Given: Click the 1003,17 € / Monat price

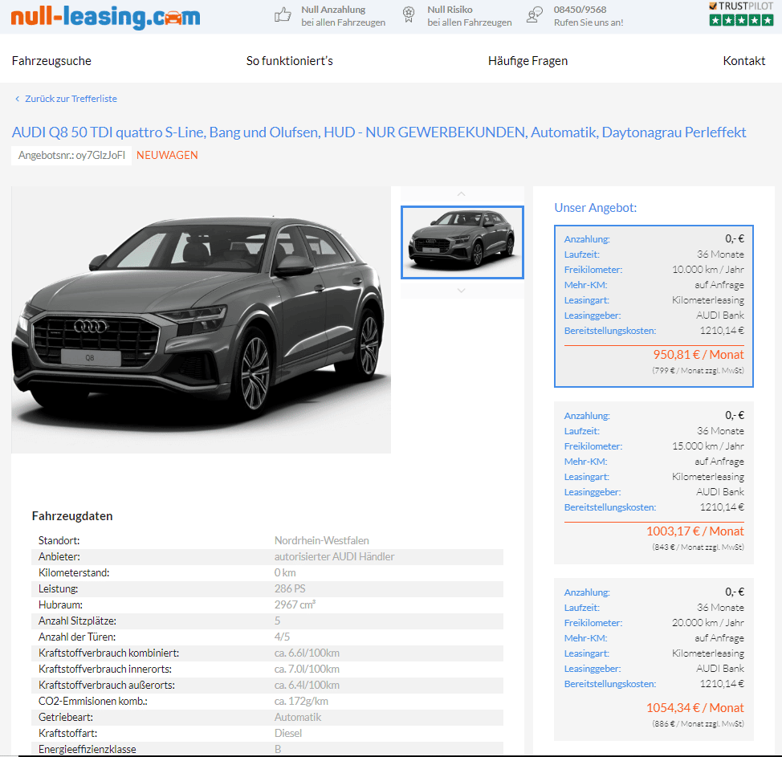Looking at the screenshot, I should pos(694,531).
